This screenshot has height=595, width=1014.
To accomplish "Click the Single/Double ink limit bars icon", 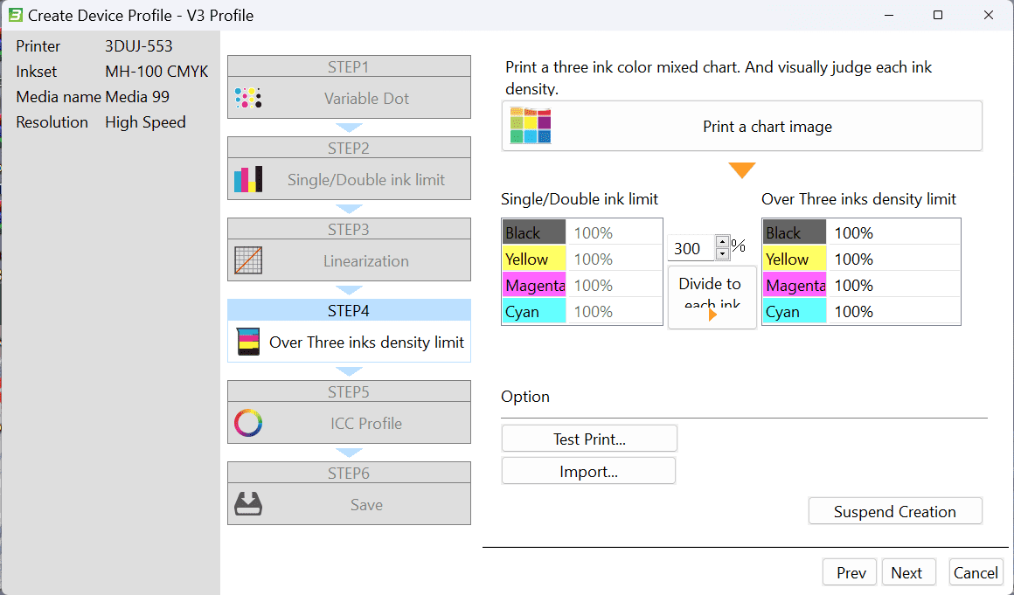I will coord(248,178).
